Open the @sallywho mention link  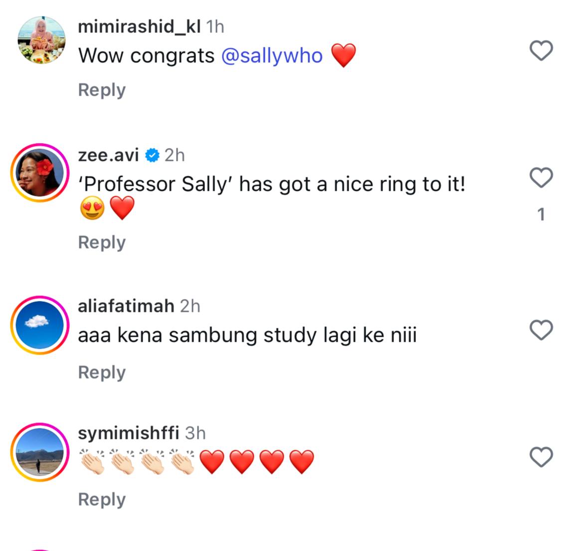pyautogui.click(x=272, y=55)
